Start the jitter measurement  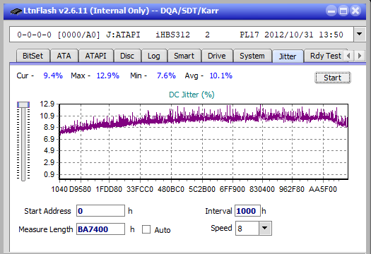(332, 78)
